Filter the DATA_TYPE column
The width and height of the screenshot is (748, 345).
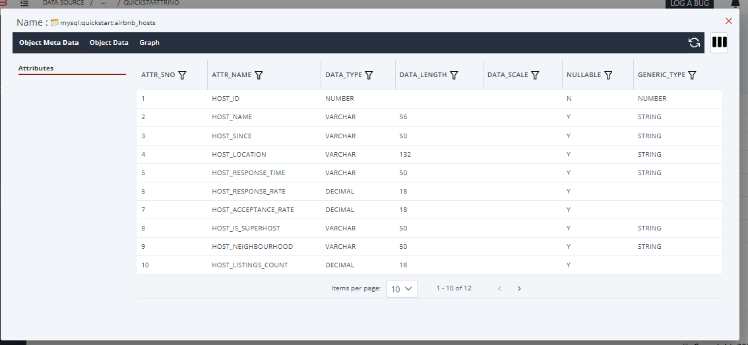point(369,75)
